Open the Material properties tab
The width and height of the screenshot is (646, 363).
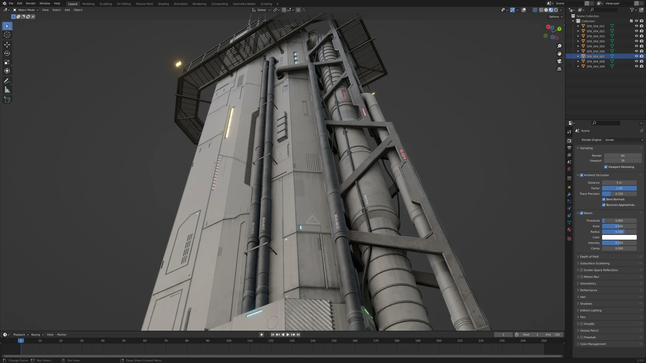point(569,230)
